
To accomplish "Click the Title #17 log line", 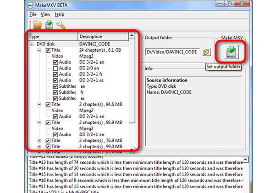I will point(136,187).
